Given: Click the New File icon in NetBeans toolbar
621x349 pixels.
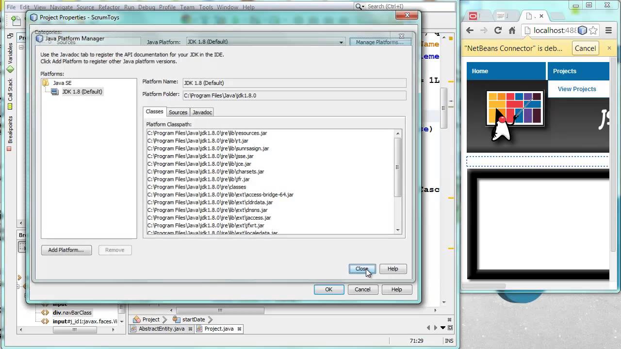Looking at the screenshot, I should (x=16, y=20).
